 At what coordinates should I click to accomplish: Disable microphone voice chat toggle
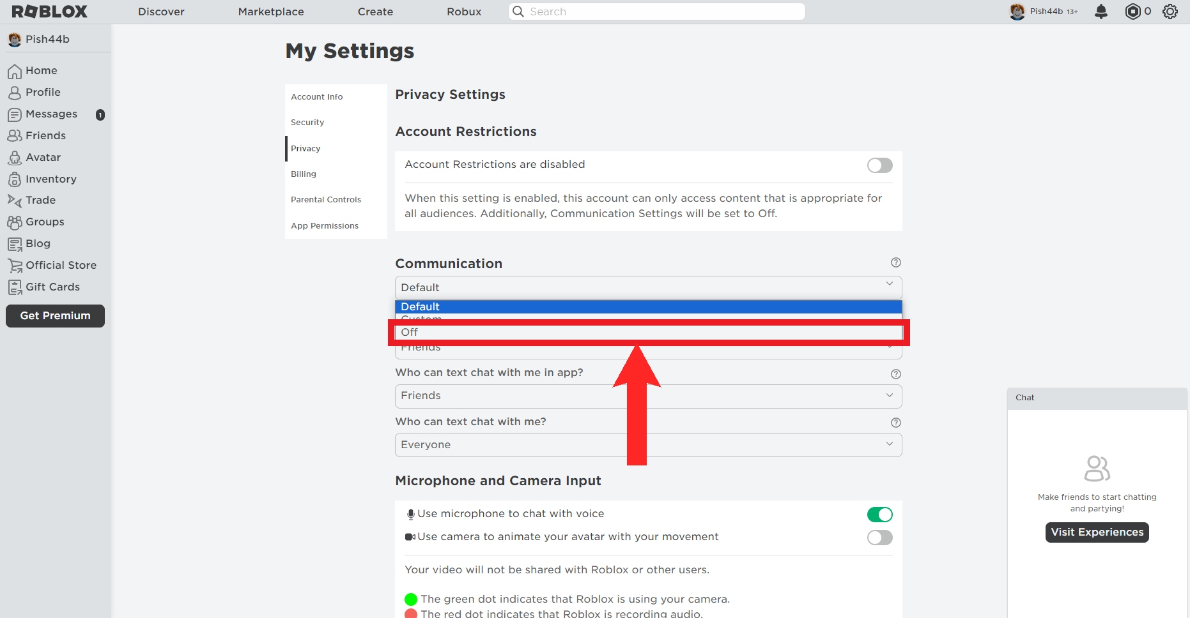(879, 515)
